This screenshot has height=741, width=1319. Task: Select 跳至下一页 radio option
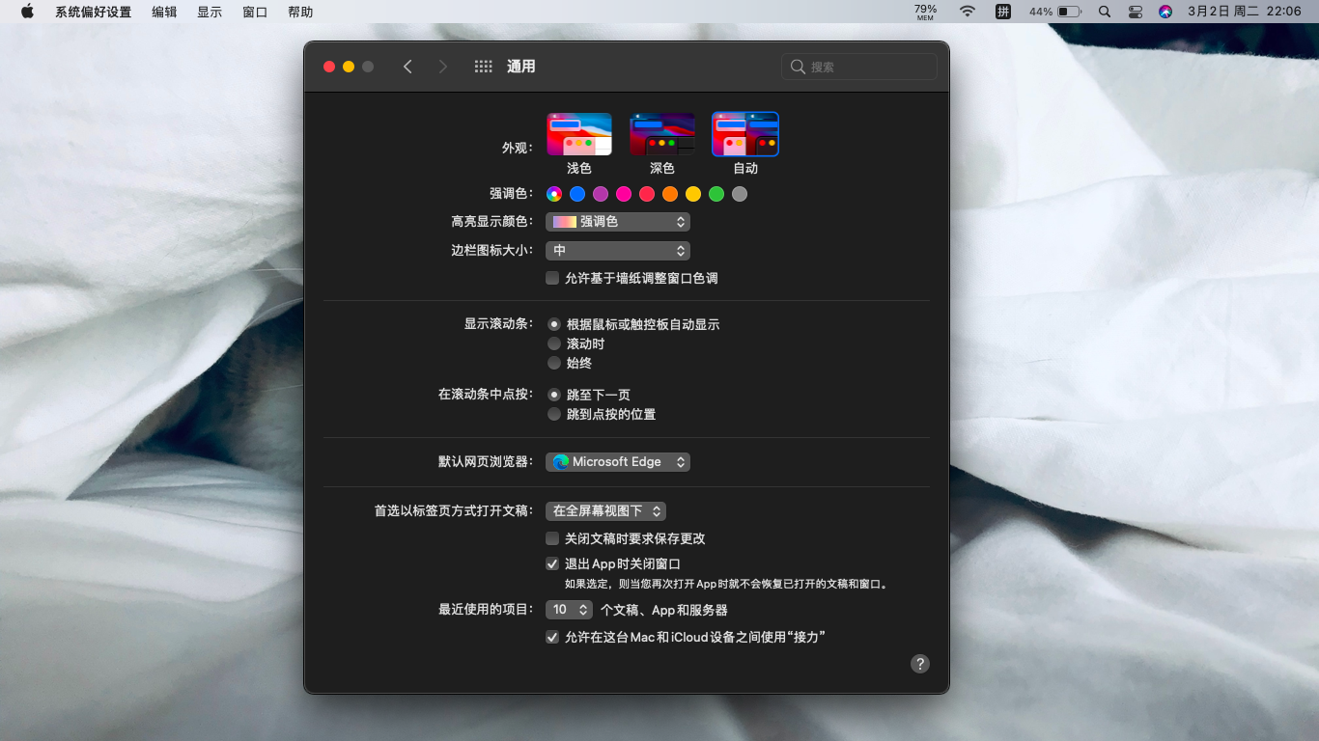(554, 395)
